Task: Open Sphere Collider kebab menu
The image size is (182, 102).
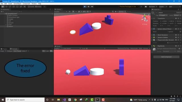Action: pos(181,37)
